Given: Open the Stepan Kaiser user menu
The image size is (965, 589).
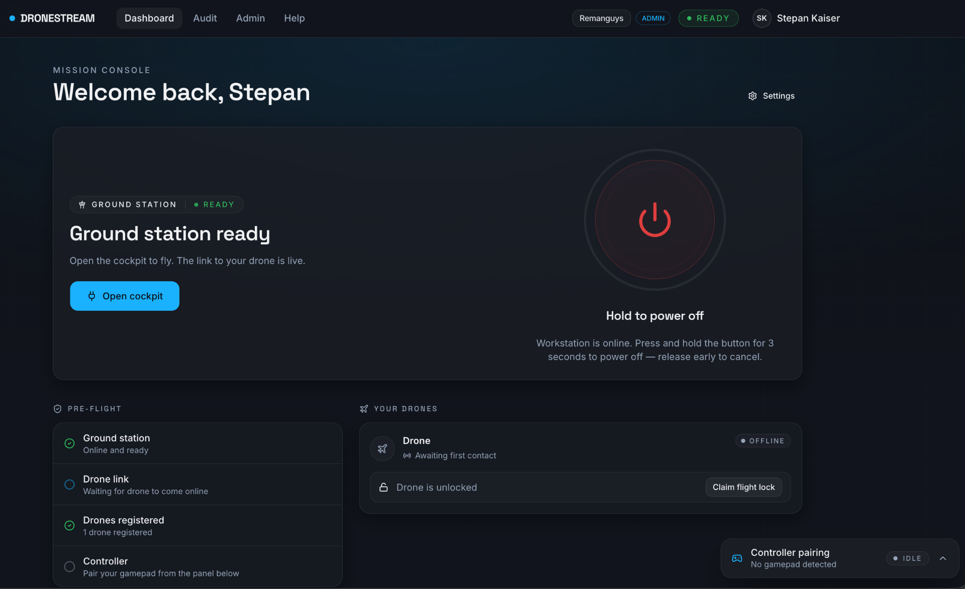Looking at the screenshot, I should click(808, 18).
